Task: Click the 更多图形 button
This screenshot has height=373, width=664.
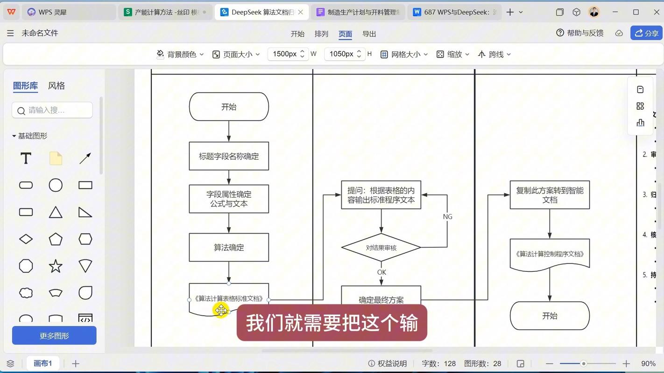Action: tap(54, 335)
